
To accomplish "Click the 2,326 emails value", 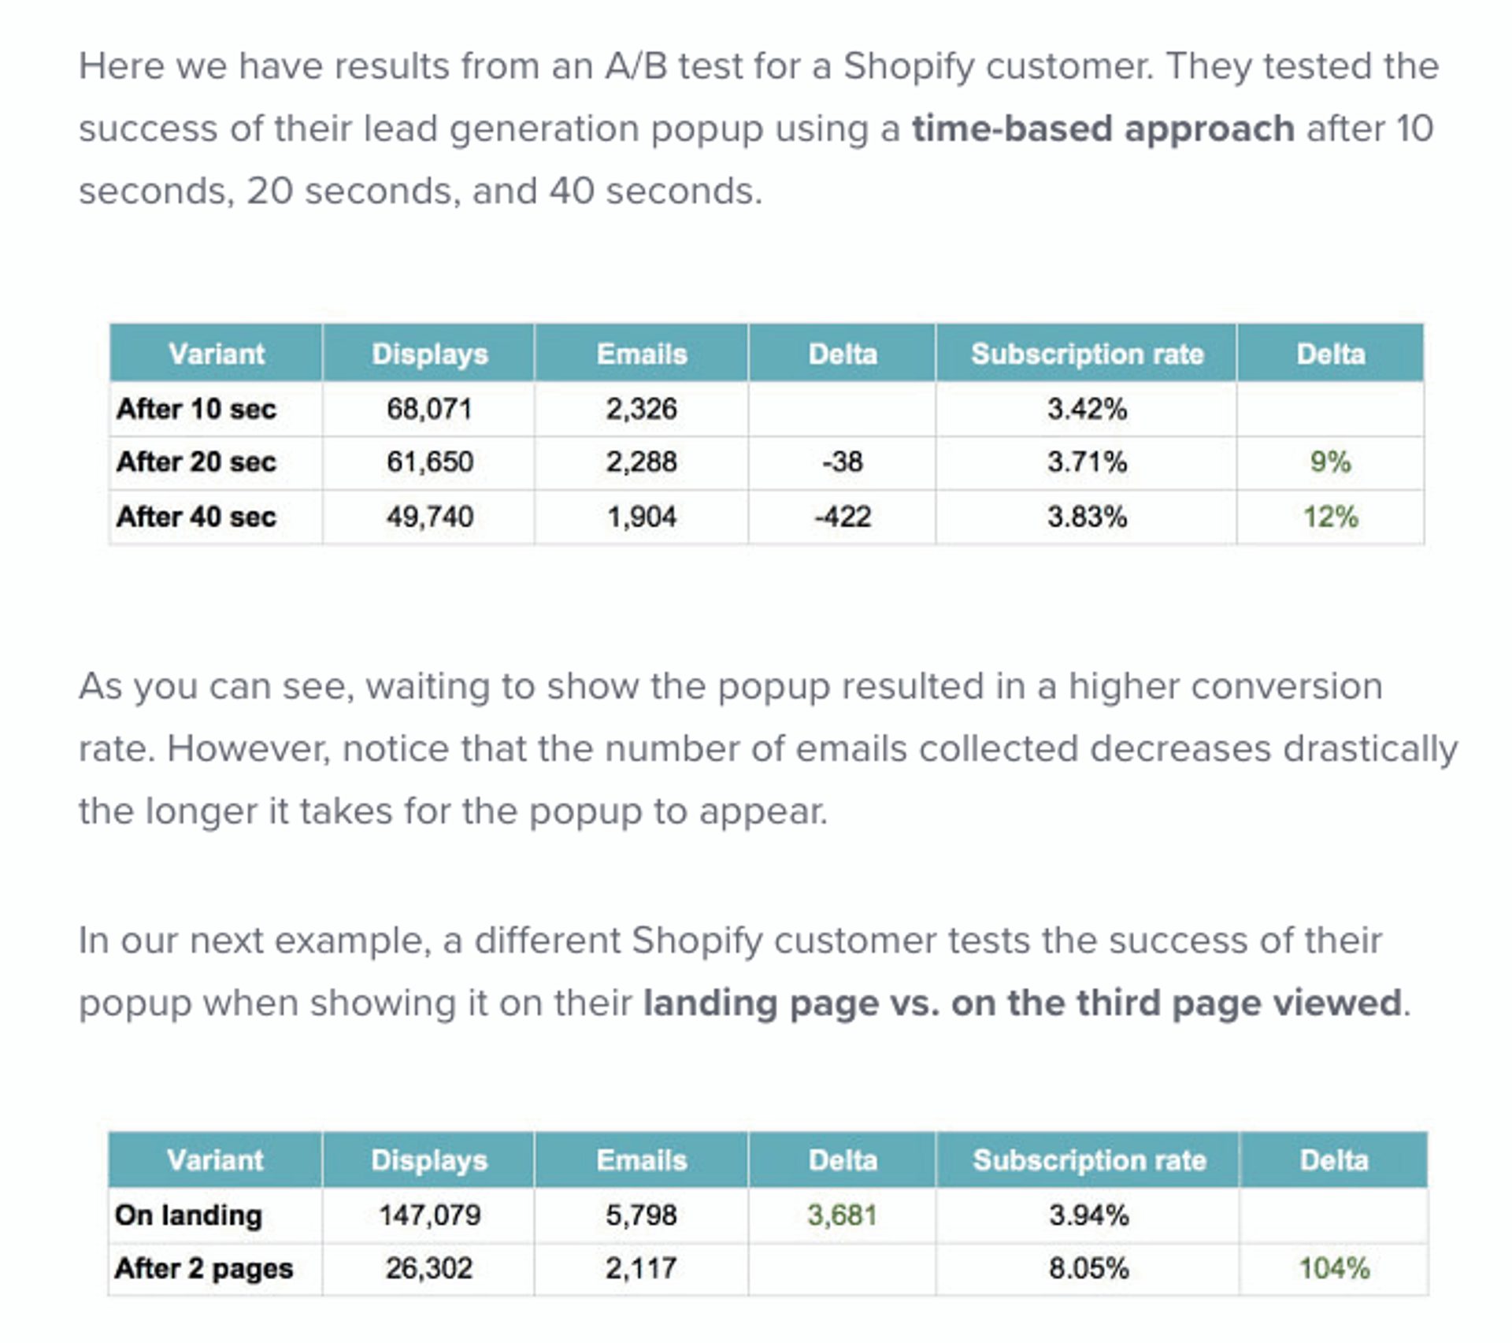I will coord(641,409).
